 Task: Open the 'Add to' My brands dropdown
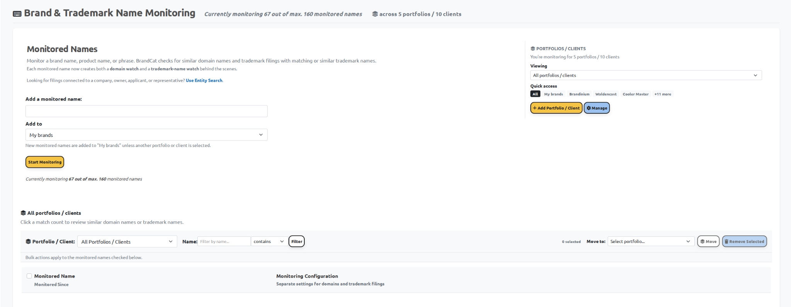(x=146, y=135)
